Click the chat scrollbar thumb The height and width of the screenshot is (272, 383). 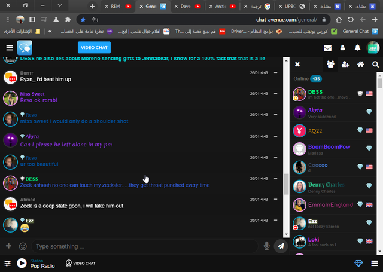coord(286,184)
